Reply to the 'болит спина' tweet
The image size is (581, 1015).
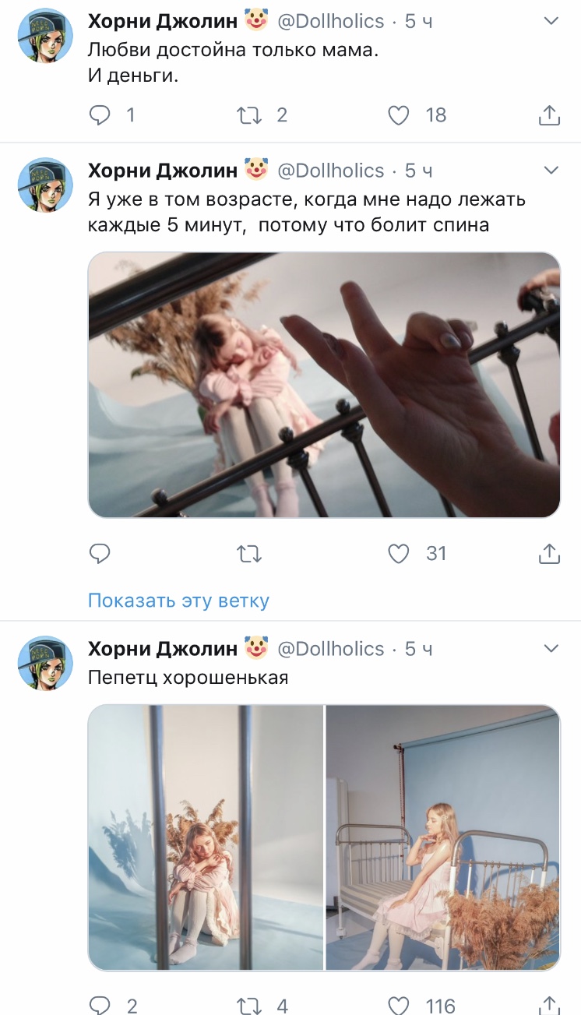[x=100, y=554]
